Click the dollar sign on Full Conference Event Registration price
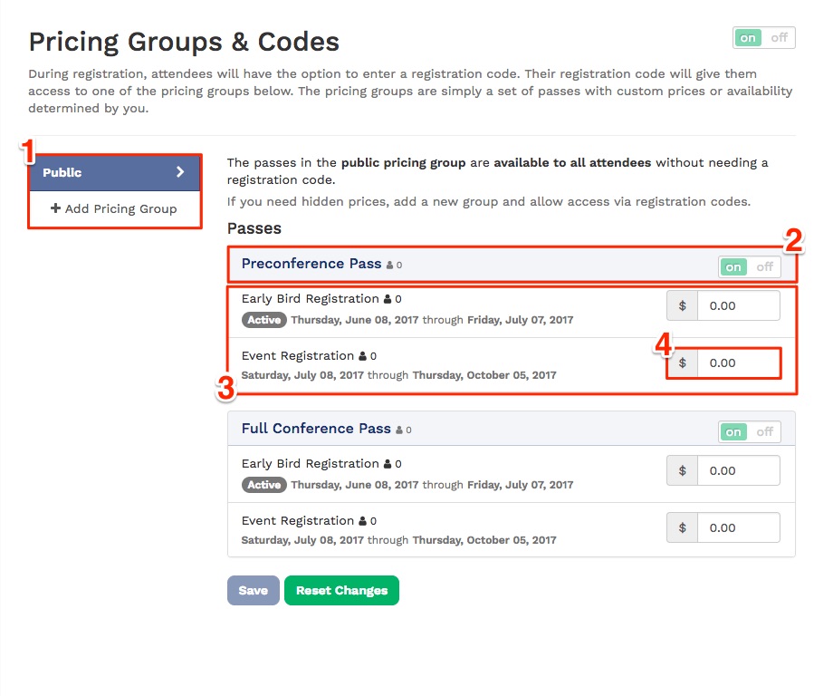Screen dimensions: 833x696 (682, 527)
